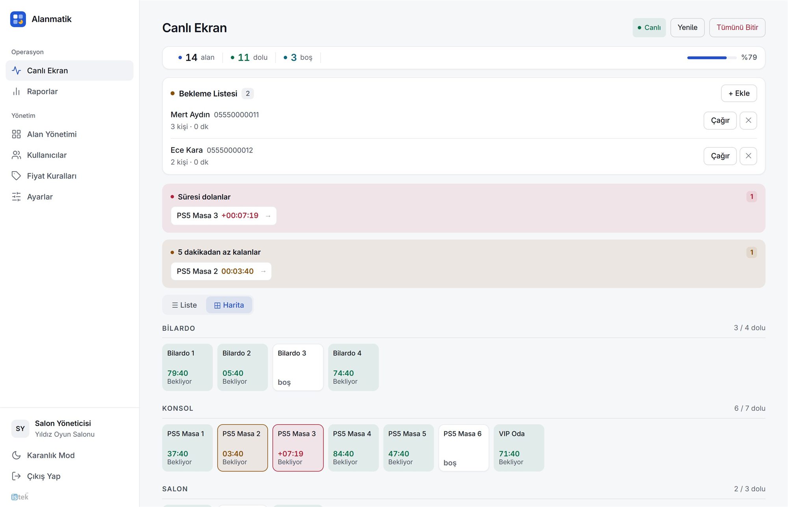Call Mert Aydın with Çağır

point(720,121)
